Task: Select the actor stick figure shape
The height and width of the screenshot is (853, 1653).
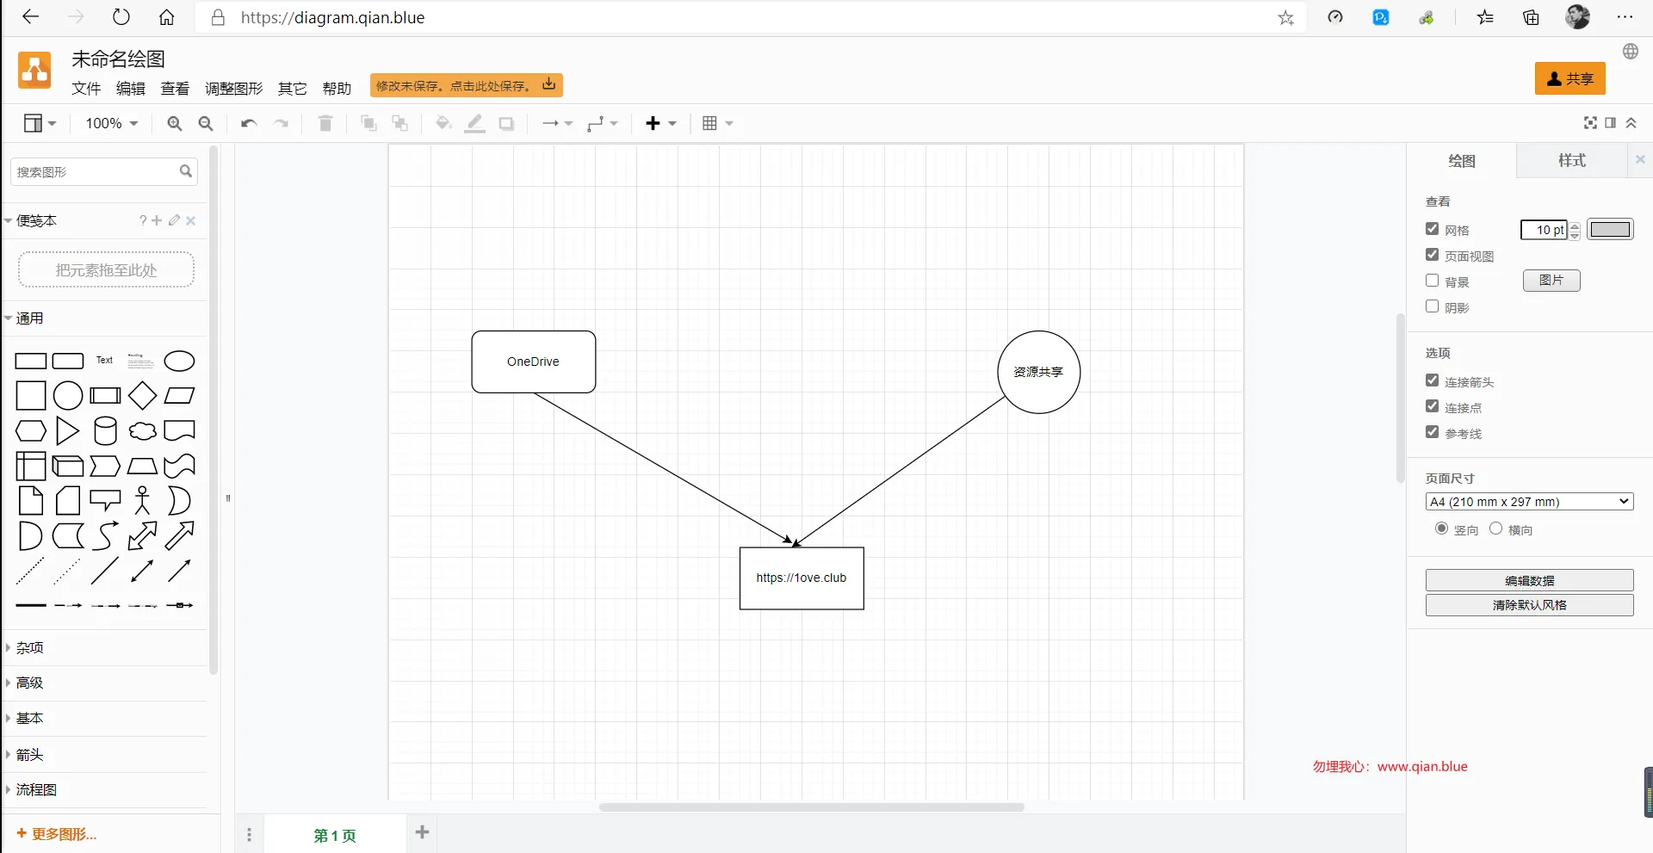Action: coord(142,501)
